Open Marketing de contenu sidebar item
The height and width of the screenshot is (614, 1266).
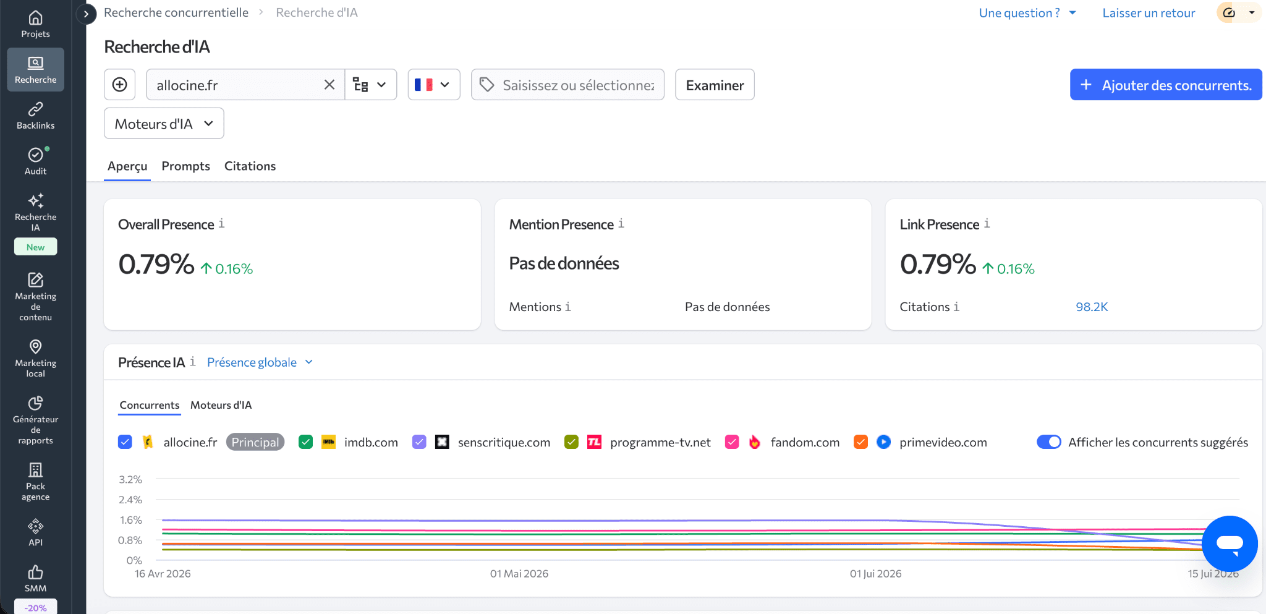pos(35,297)
